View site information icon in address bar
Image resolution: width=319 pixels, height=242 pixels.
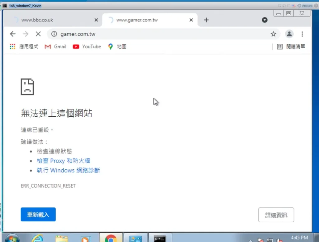point(54,34)
